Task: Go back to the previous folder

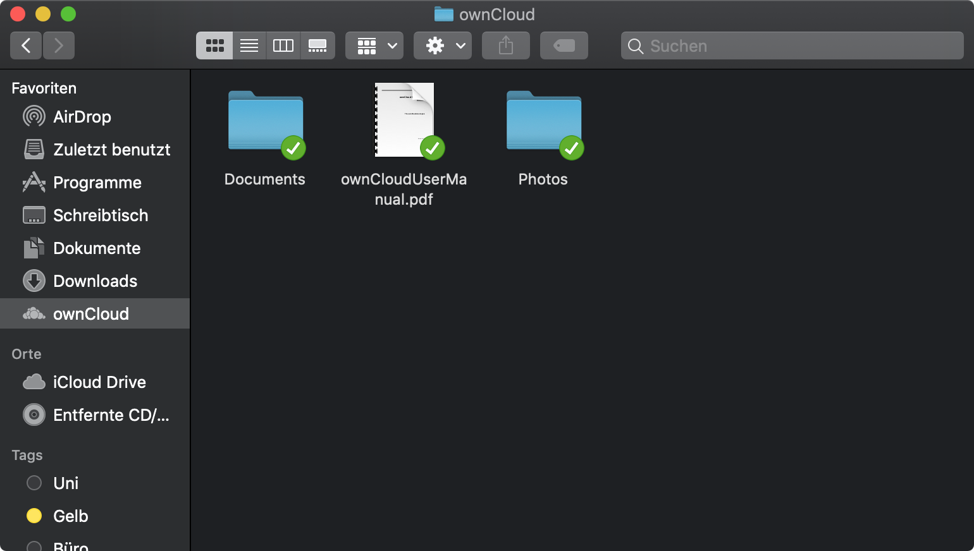Action: (26, 45)
